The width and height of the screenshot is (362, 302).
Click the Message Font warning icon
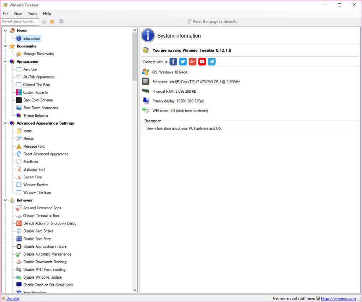[x=19, y=146]
